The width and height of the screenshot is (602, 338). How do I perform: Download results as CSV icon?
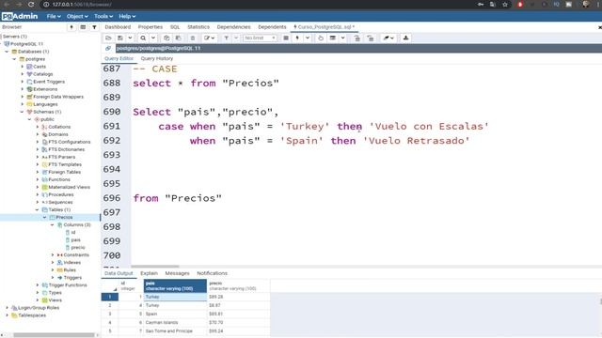click(x=405, y=38)
